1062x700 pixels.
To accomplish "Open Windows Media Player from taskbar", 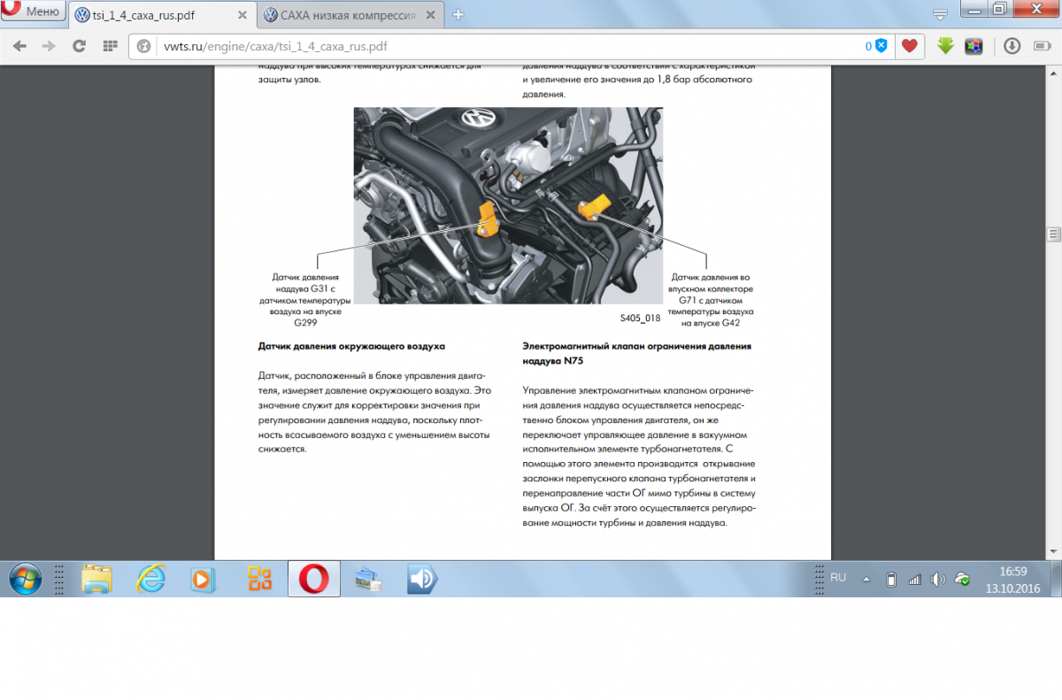I will tap(204, 579).
